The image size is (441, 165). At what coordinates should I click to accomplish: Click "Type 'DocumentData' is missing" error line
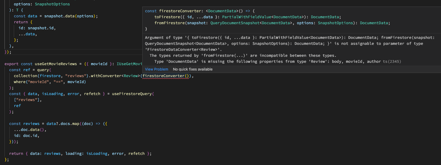pyautogui.click(x=268, y=62)
